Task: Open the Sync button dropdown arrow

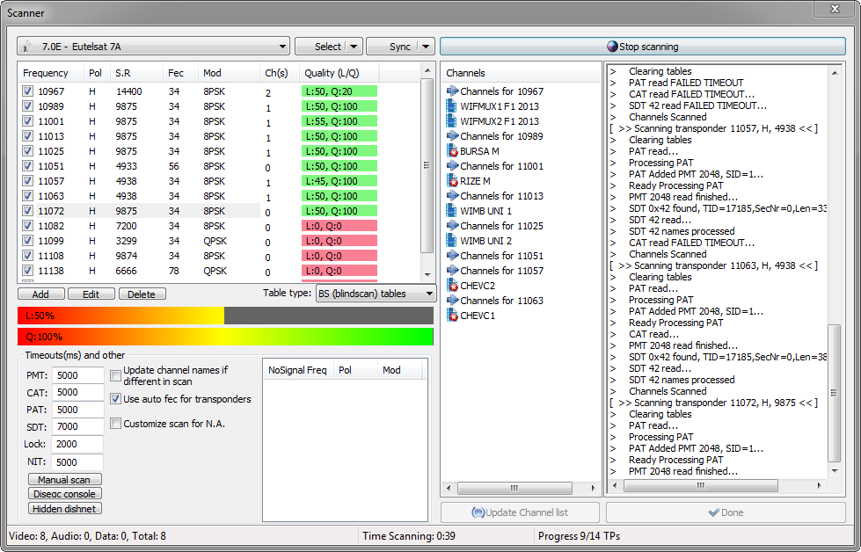Action: (x=426, y=47)
